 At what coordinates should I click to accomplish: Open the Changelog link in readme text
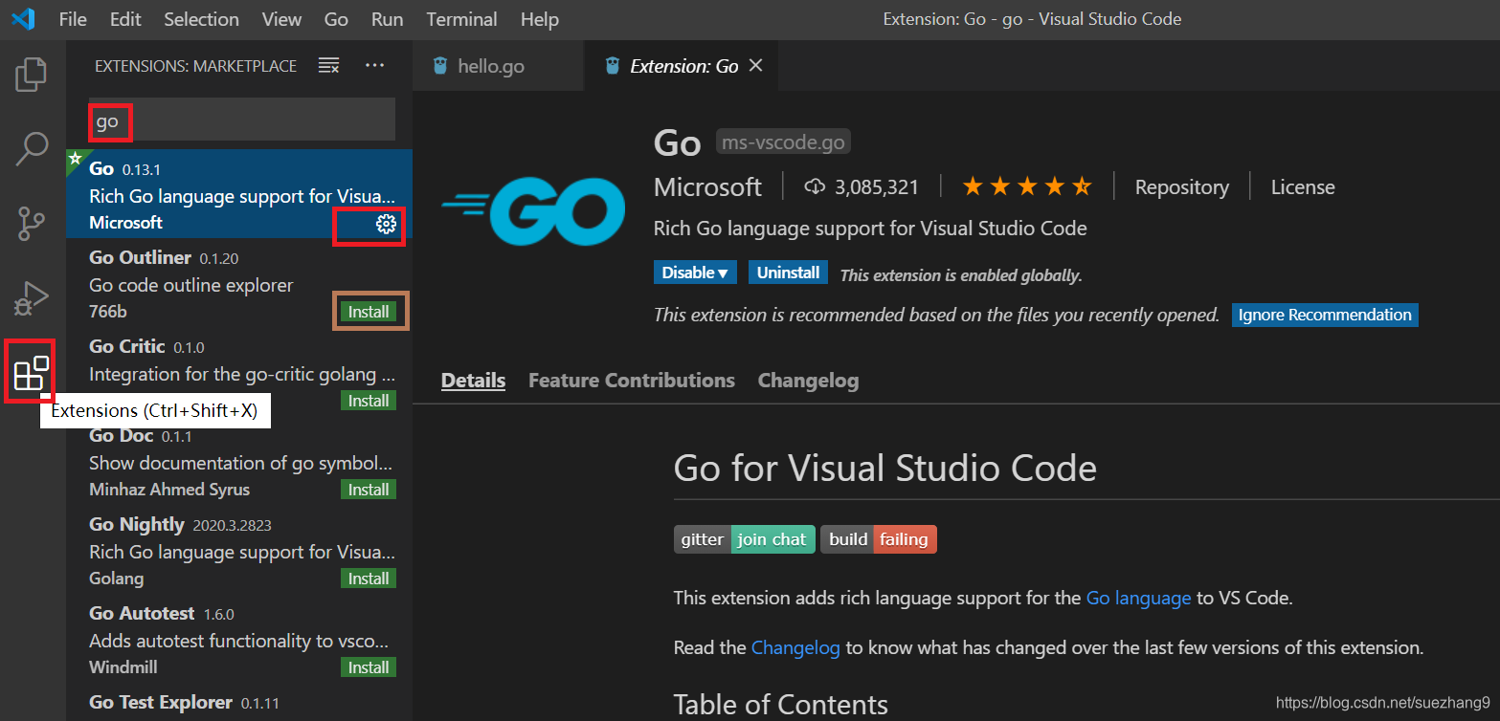(x=795, y=647)
